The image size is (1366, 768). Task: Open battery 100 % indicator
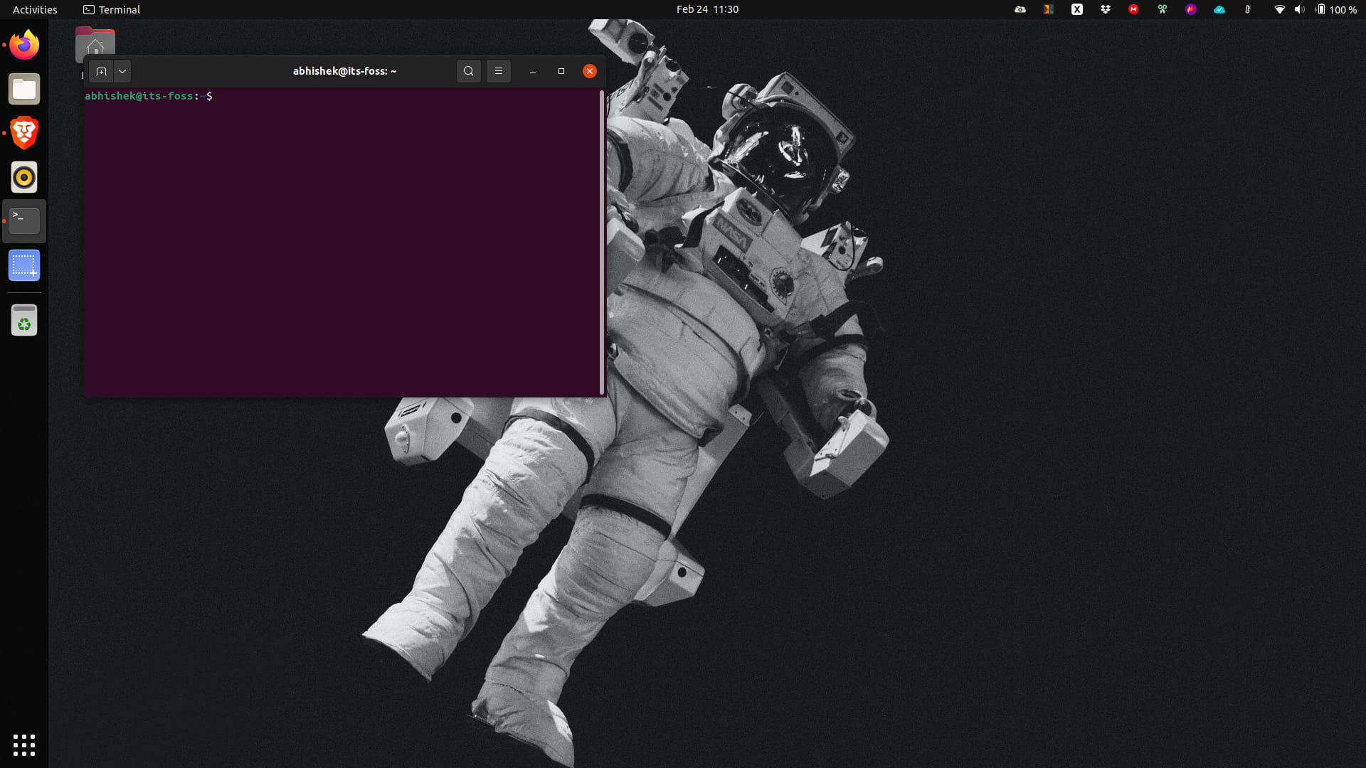[1336, 9]
